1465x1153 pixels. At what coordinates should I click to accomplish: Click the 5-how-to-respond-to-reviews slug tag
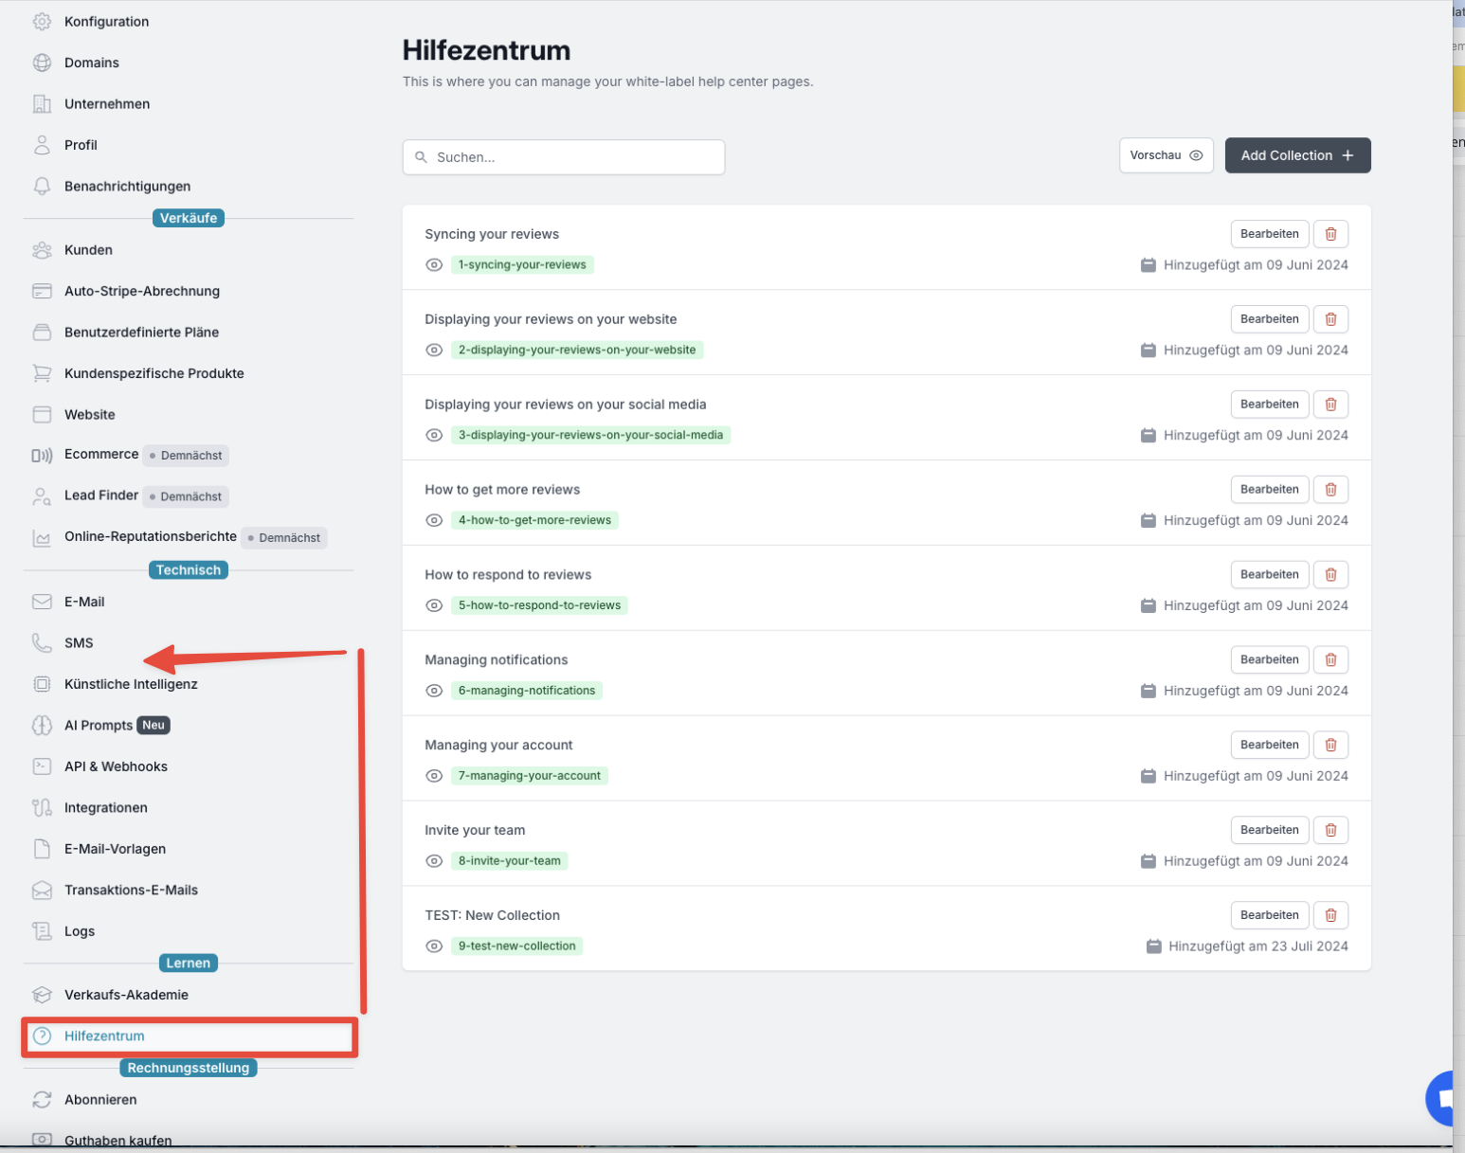(539, 605)
